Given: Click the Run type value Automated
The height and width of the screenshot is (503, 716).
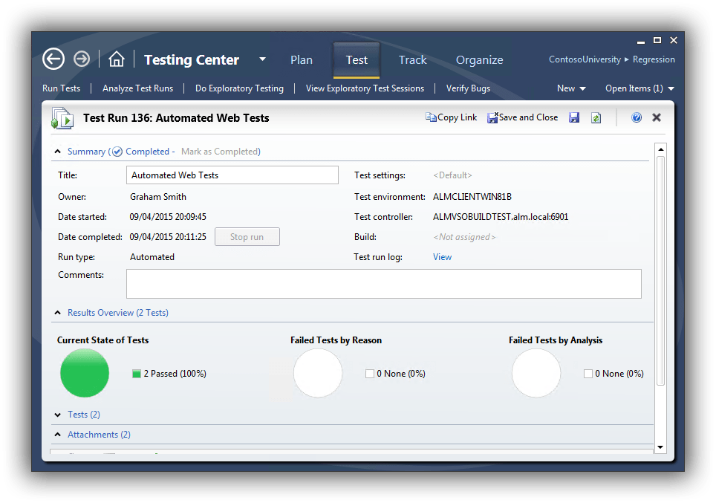Looking at the screenshot, I should click(x=152, y=257).
